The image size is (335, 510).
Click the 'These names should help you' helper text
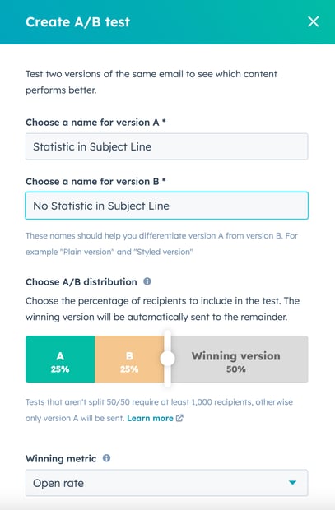coord(161,243)
